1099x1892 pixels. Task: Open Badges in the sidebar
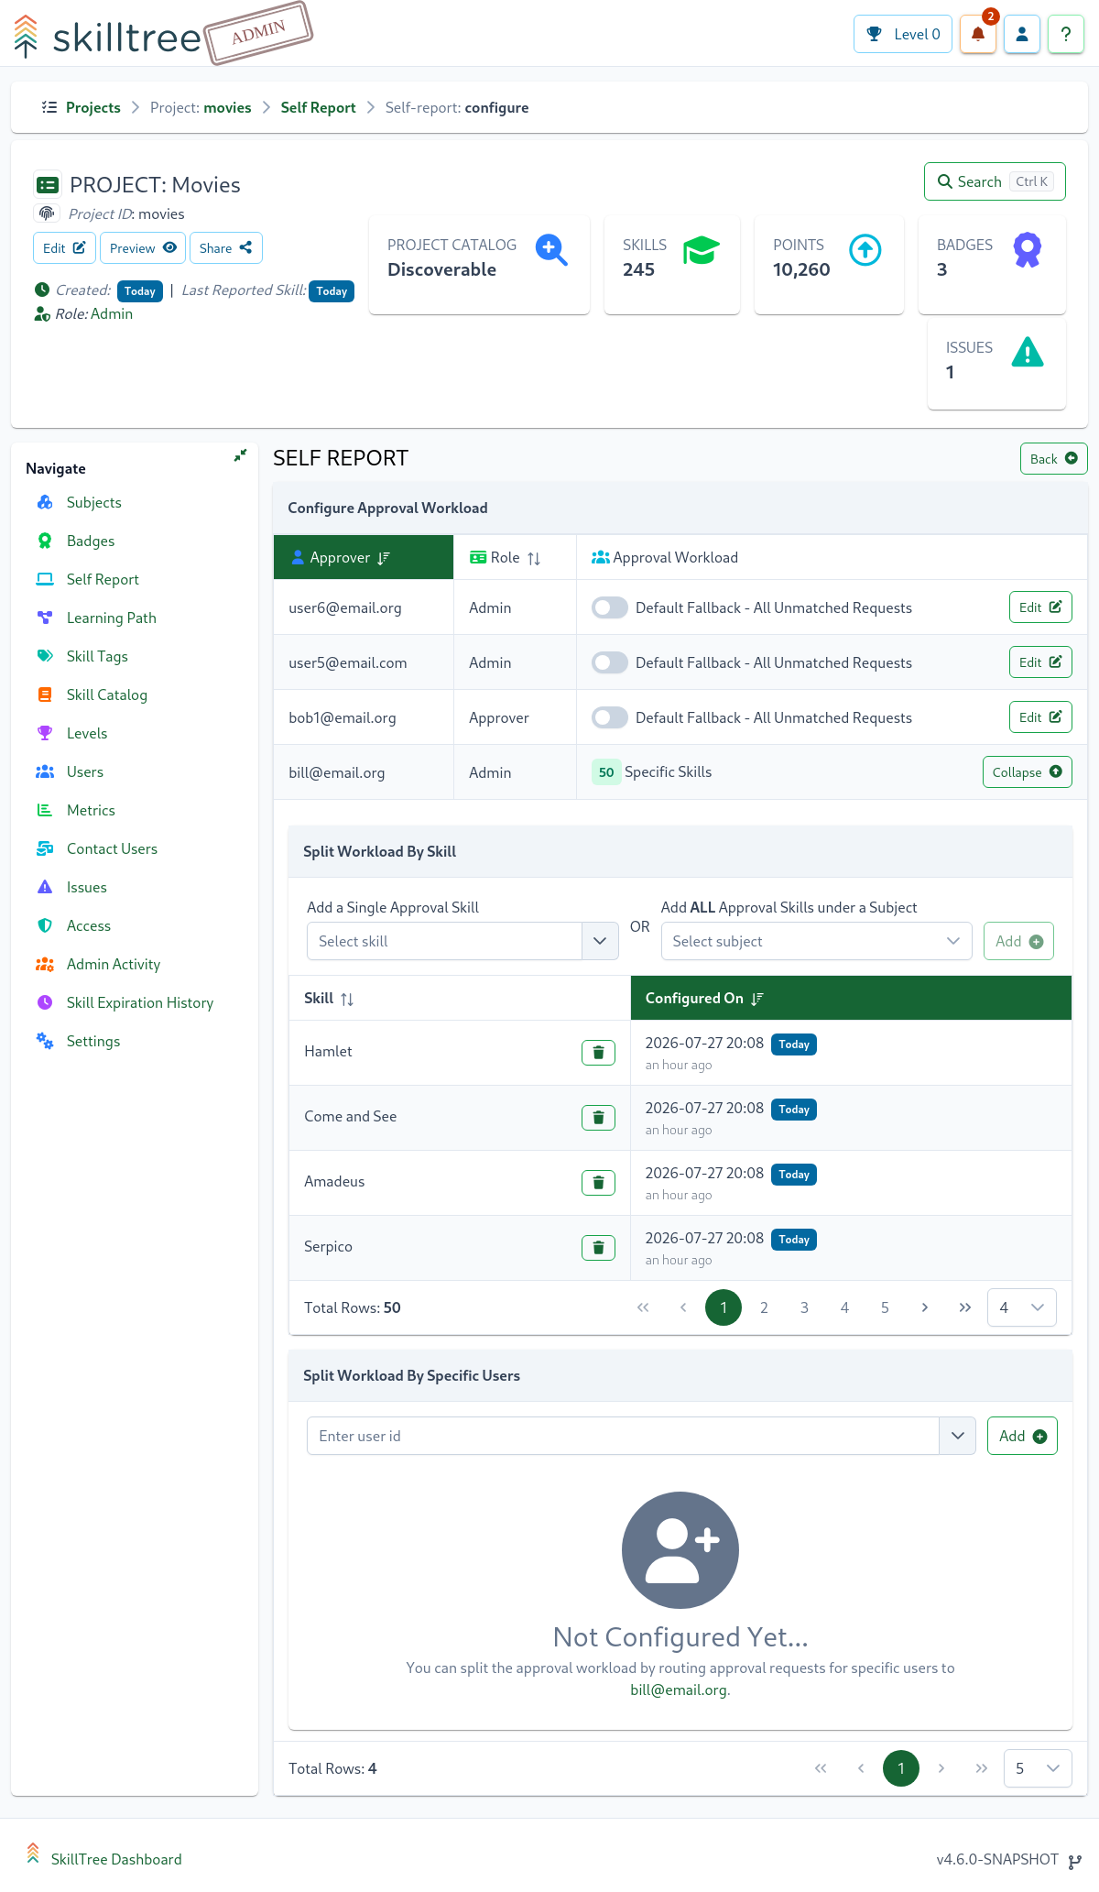(x=91, y=541)
